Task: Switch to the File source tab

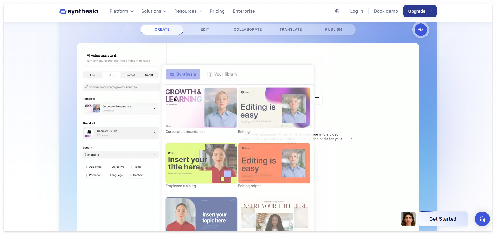Action: (92, 75)
